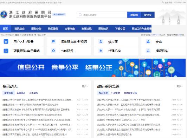Open the 采购公告 navigation menu
Image resolution: width=187 pixels, height=138 pixels.
(x=36, y=28)
